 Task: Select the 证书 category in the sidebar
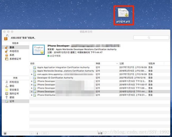(16, 101)
